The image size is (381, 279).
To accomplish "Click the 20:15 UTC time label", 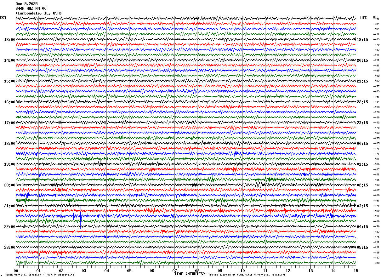I will coord(362,60).
